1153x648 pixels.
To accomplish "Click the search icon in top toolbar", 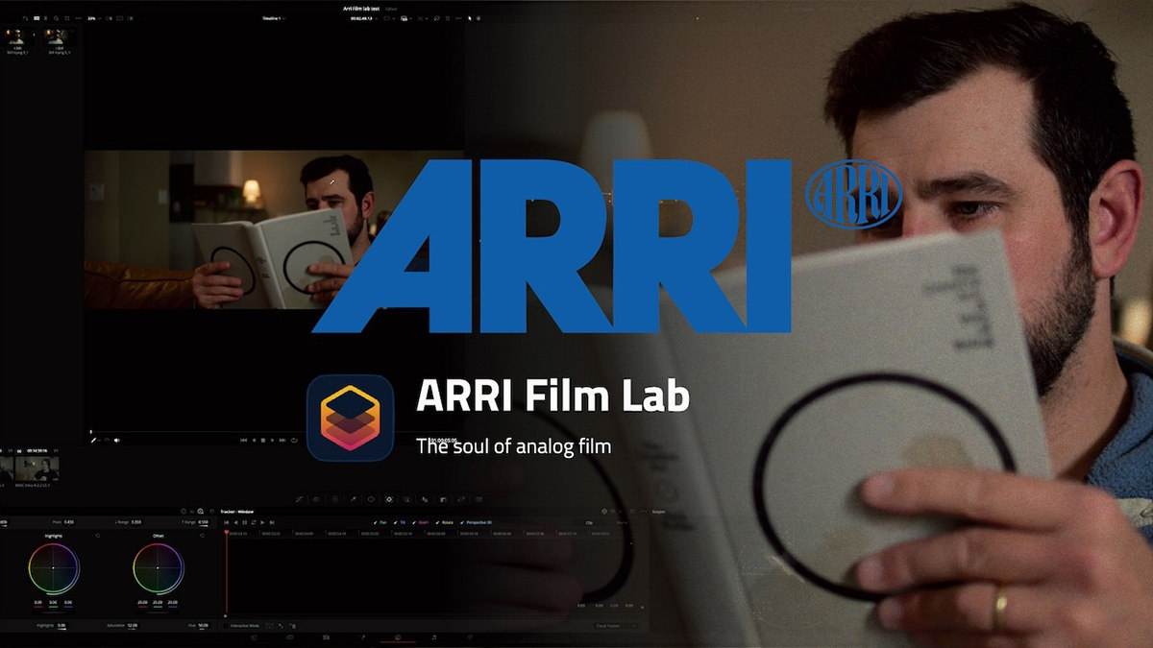I will (56, 18).
